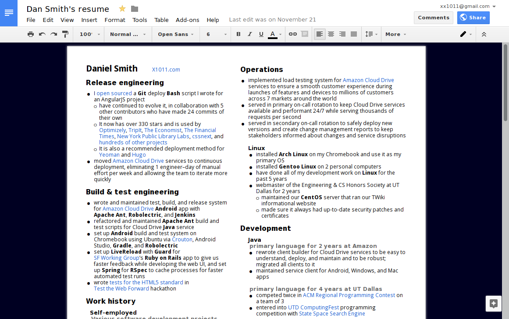Align text right
This screenshot has height=319, width=509.
[x=342, y=34]
